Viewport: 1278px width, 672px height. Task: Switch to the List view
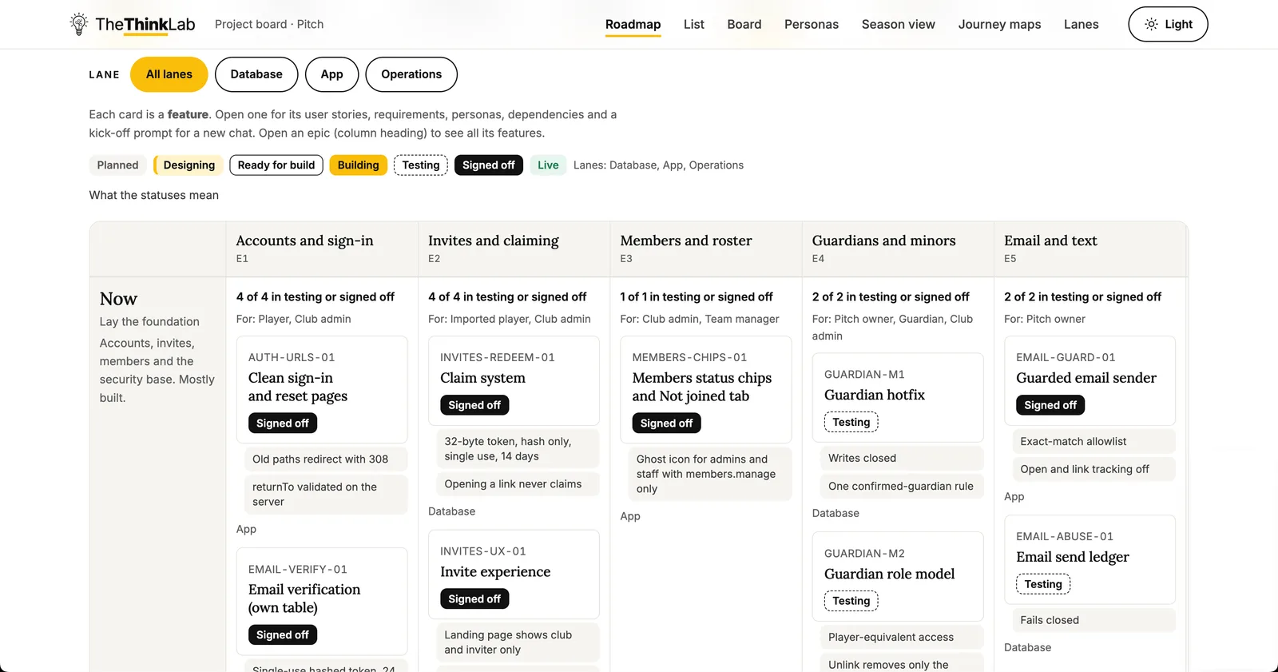tap(693, 25)
